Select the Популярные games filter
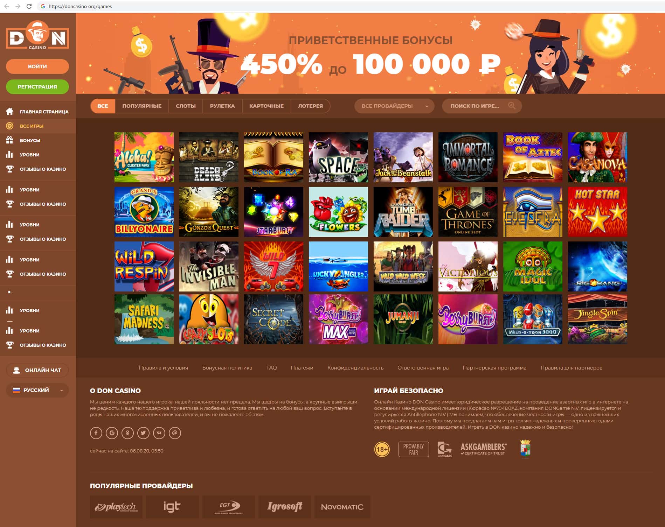 pos(142,106)
